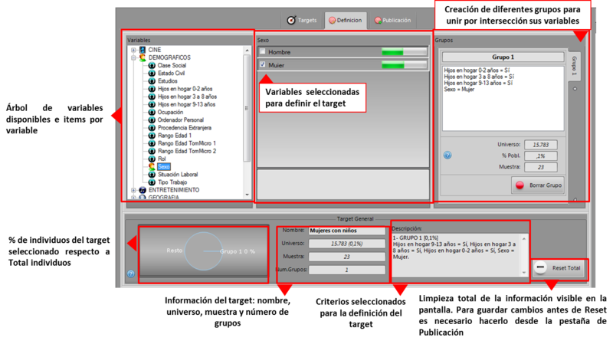613x344 pixels.
Task: Click the green bar next to Mujer
Action: (392, 65)
